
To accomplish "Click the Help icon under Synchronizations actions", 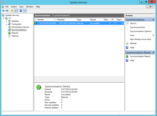I will [127, 48].
